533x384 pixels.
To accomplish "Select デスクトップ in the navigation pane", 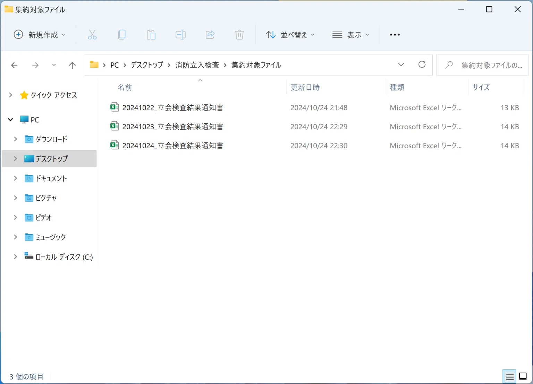I will [x=52, y=159].
